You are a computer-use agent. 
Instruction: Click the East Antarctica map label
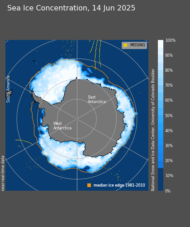click(x=97, y=99)
